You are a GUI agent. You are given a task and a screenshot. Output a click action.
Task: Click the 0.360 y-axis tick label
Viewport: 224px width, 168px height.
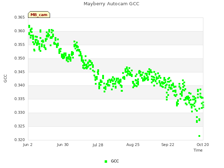20,31
